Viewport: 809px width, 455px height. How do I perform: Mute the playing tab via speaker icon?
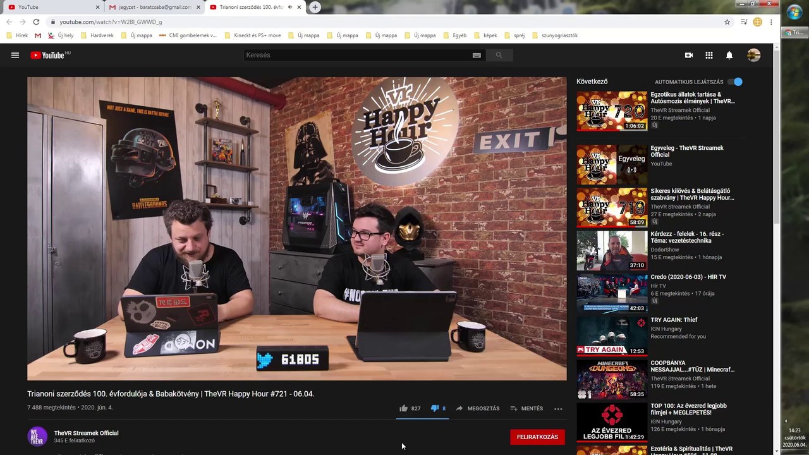290,7
